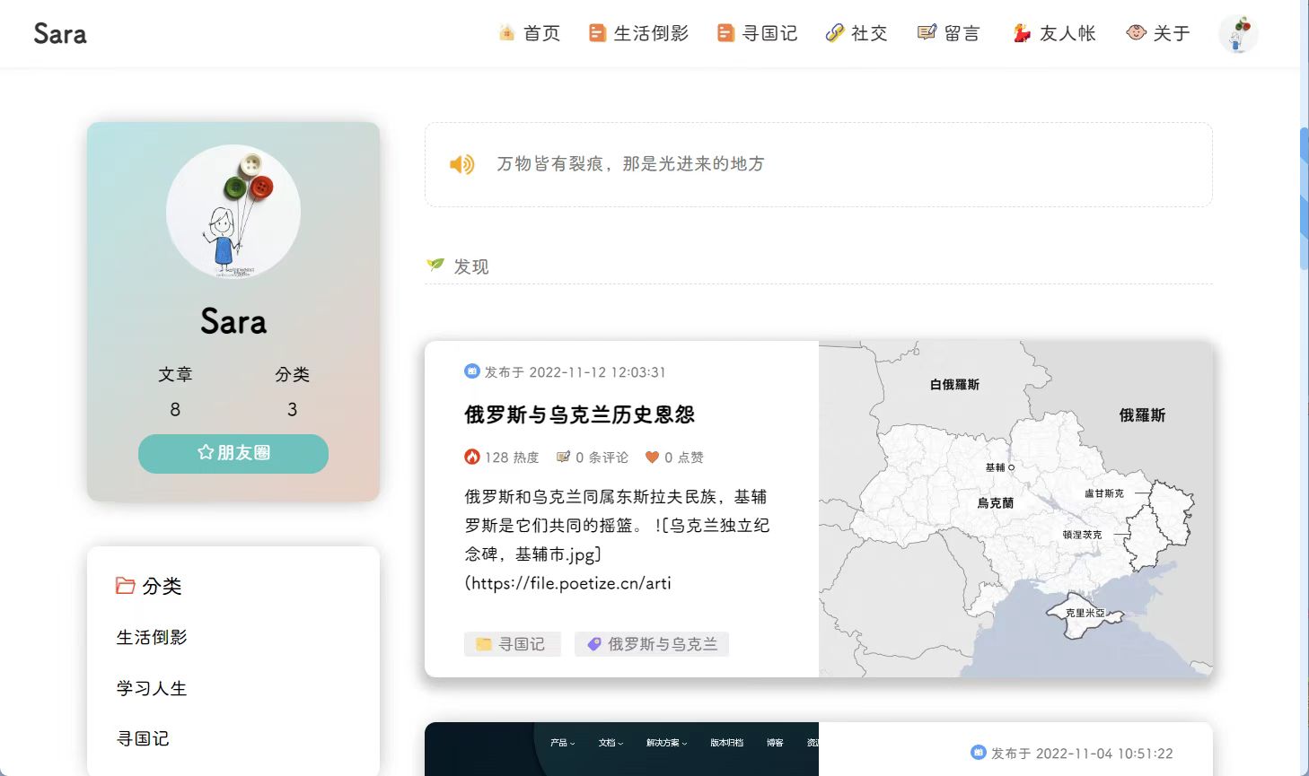Click the Sara name in the profile card
Screen dimensions: 1309x776
pyautogui.click(x=233, y=321)
